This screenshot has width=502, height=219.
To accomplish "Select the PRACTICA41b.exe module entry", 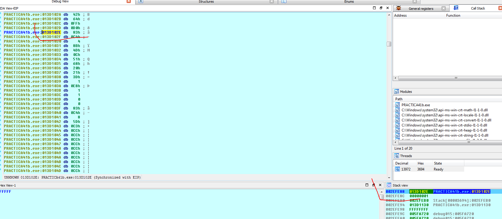I will coord(416,105).
